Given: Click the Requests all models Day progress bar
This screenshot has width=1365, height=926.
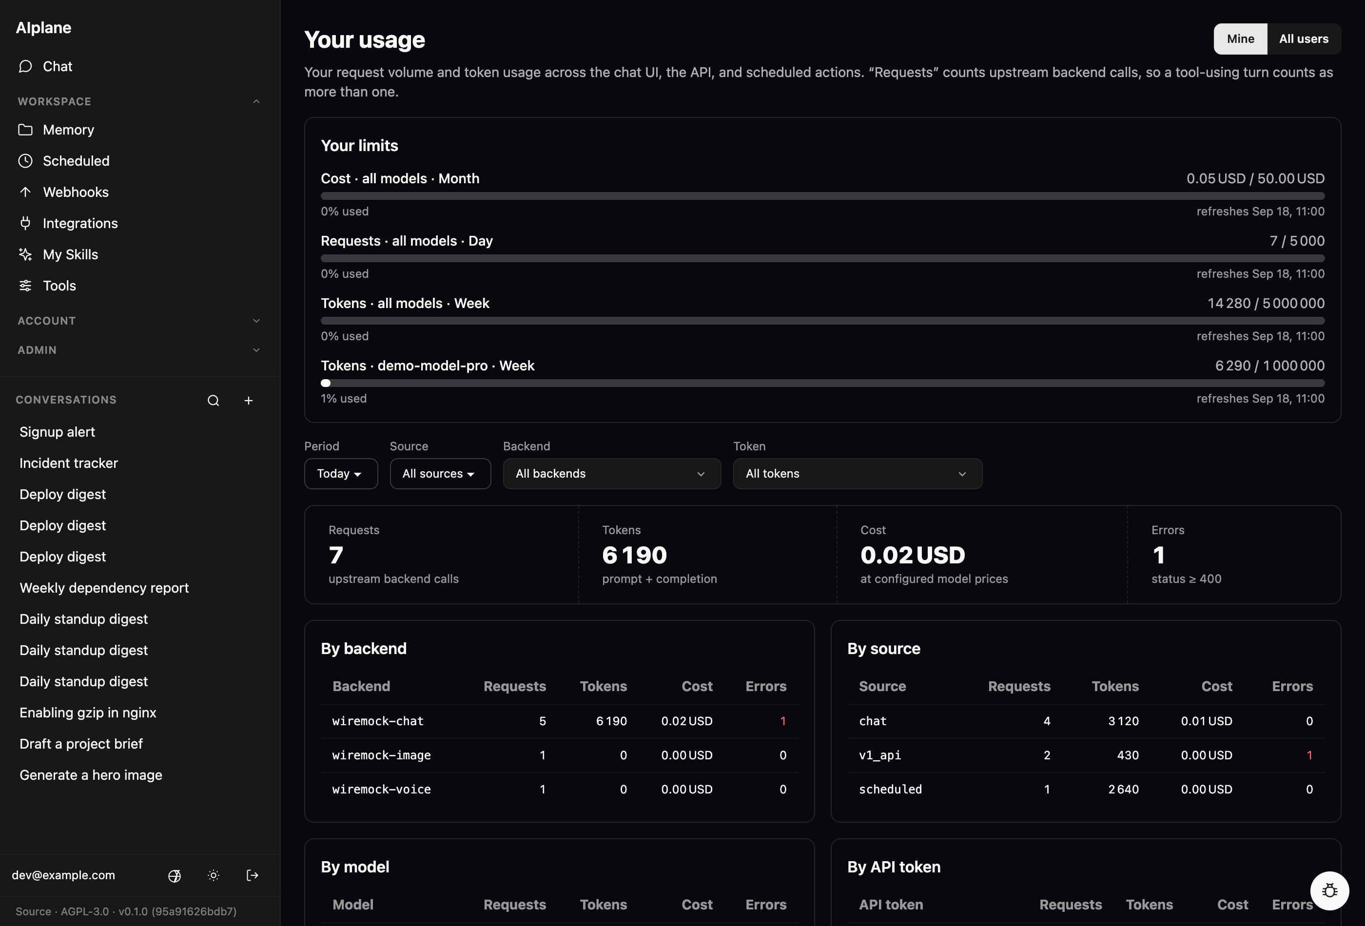Looking at the screenshot, I should (822, 258).
